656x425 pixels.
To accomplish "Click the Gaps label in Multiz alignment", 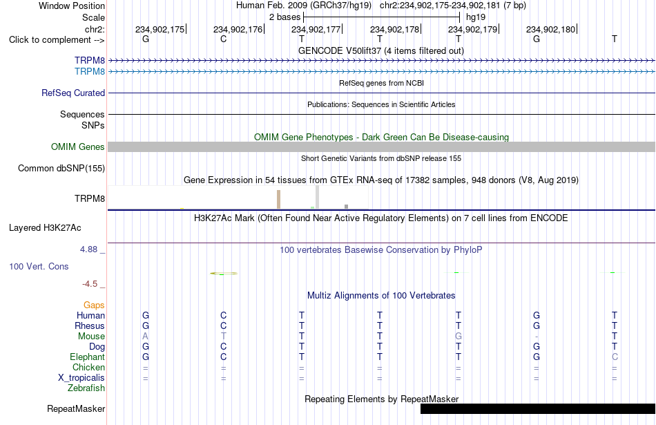I will (94, 305).
